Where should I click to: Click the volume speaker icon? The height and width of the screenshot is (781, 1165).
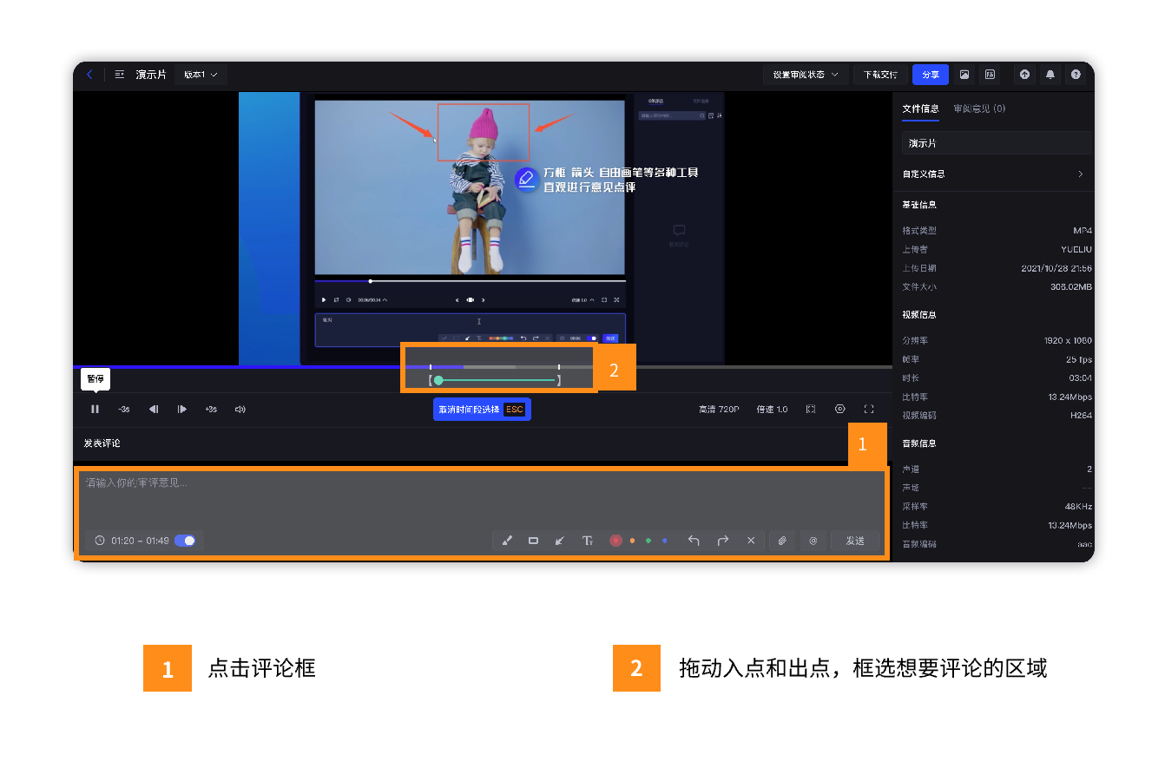click(x=240, y=410)
